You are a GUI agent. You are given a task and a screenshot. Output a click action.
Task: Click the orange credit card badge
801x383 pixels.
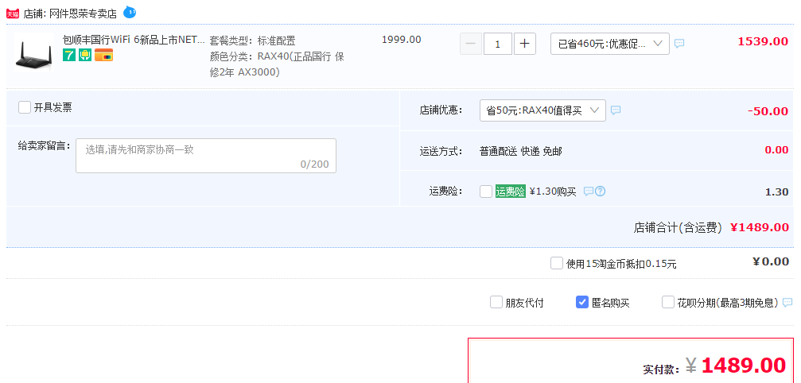point(103,55)
